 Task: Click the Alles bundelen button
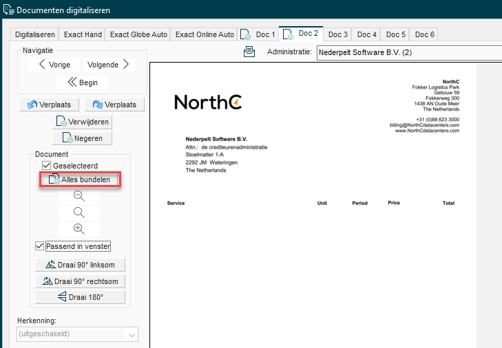(80, 180)
